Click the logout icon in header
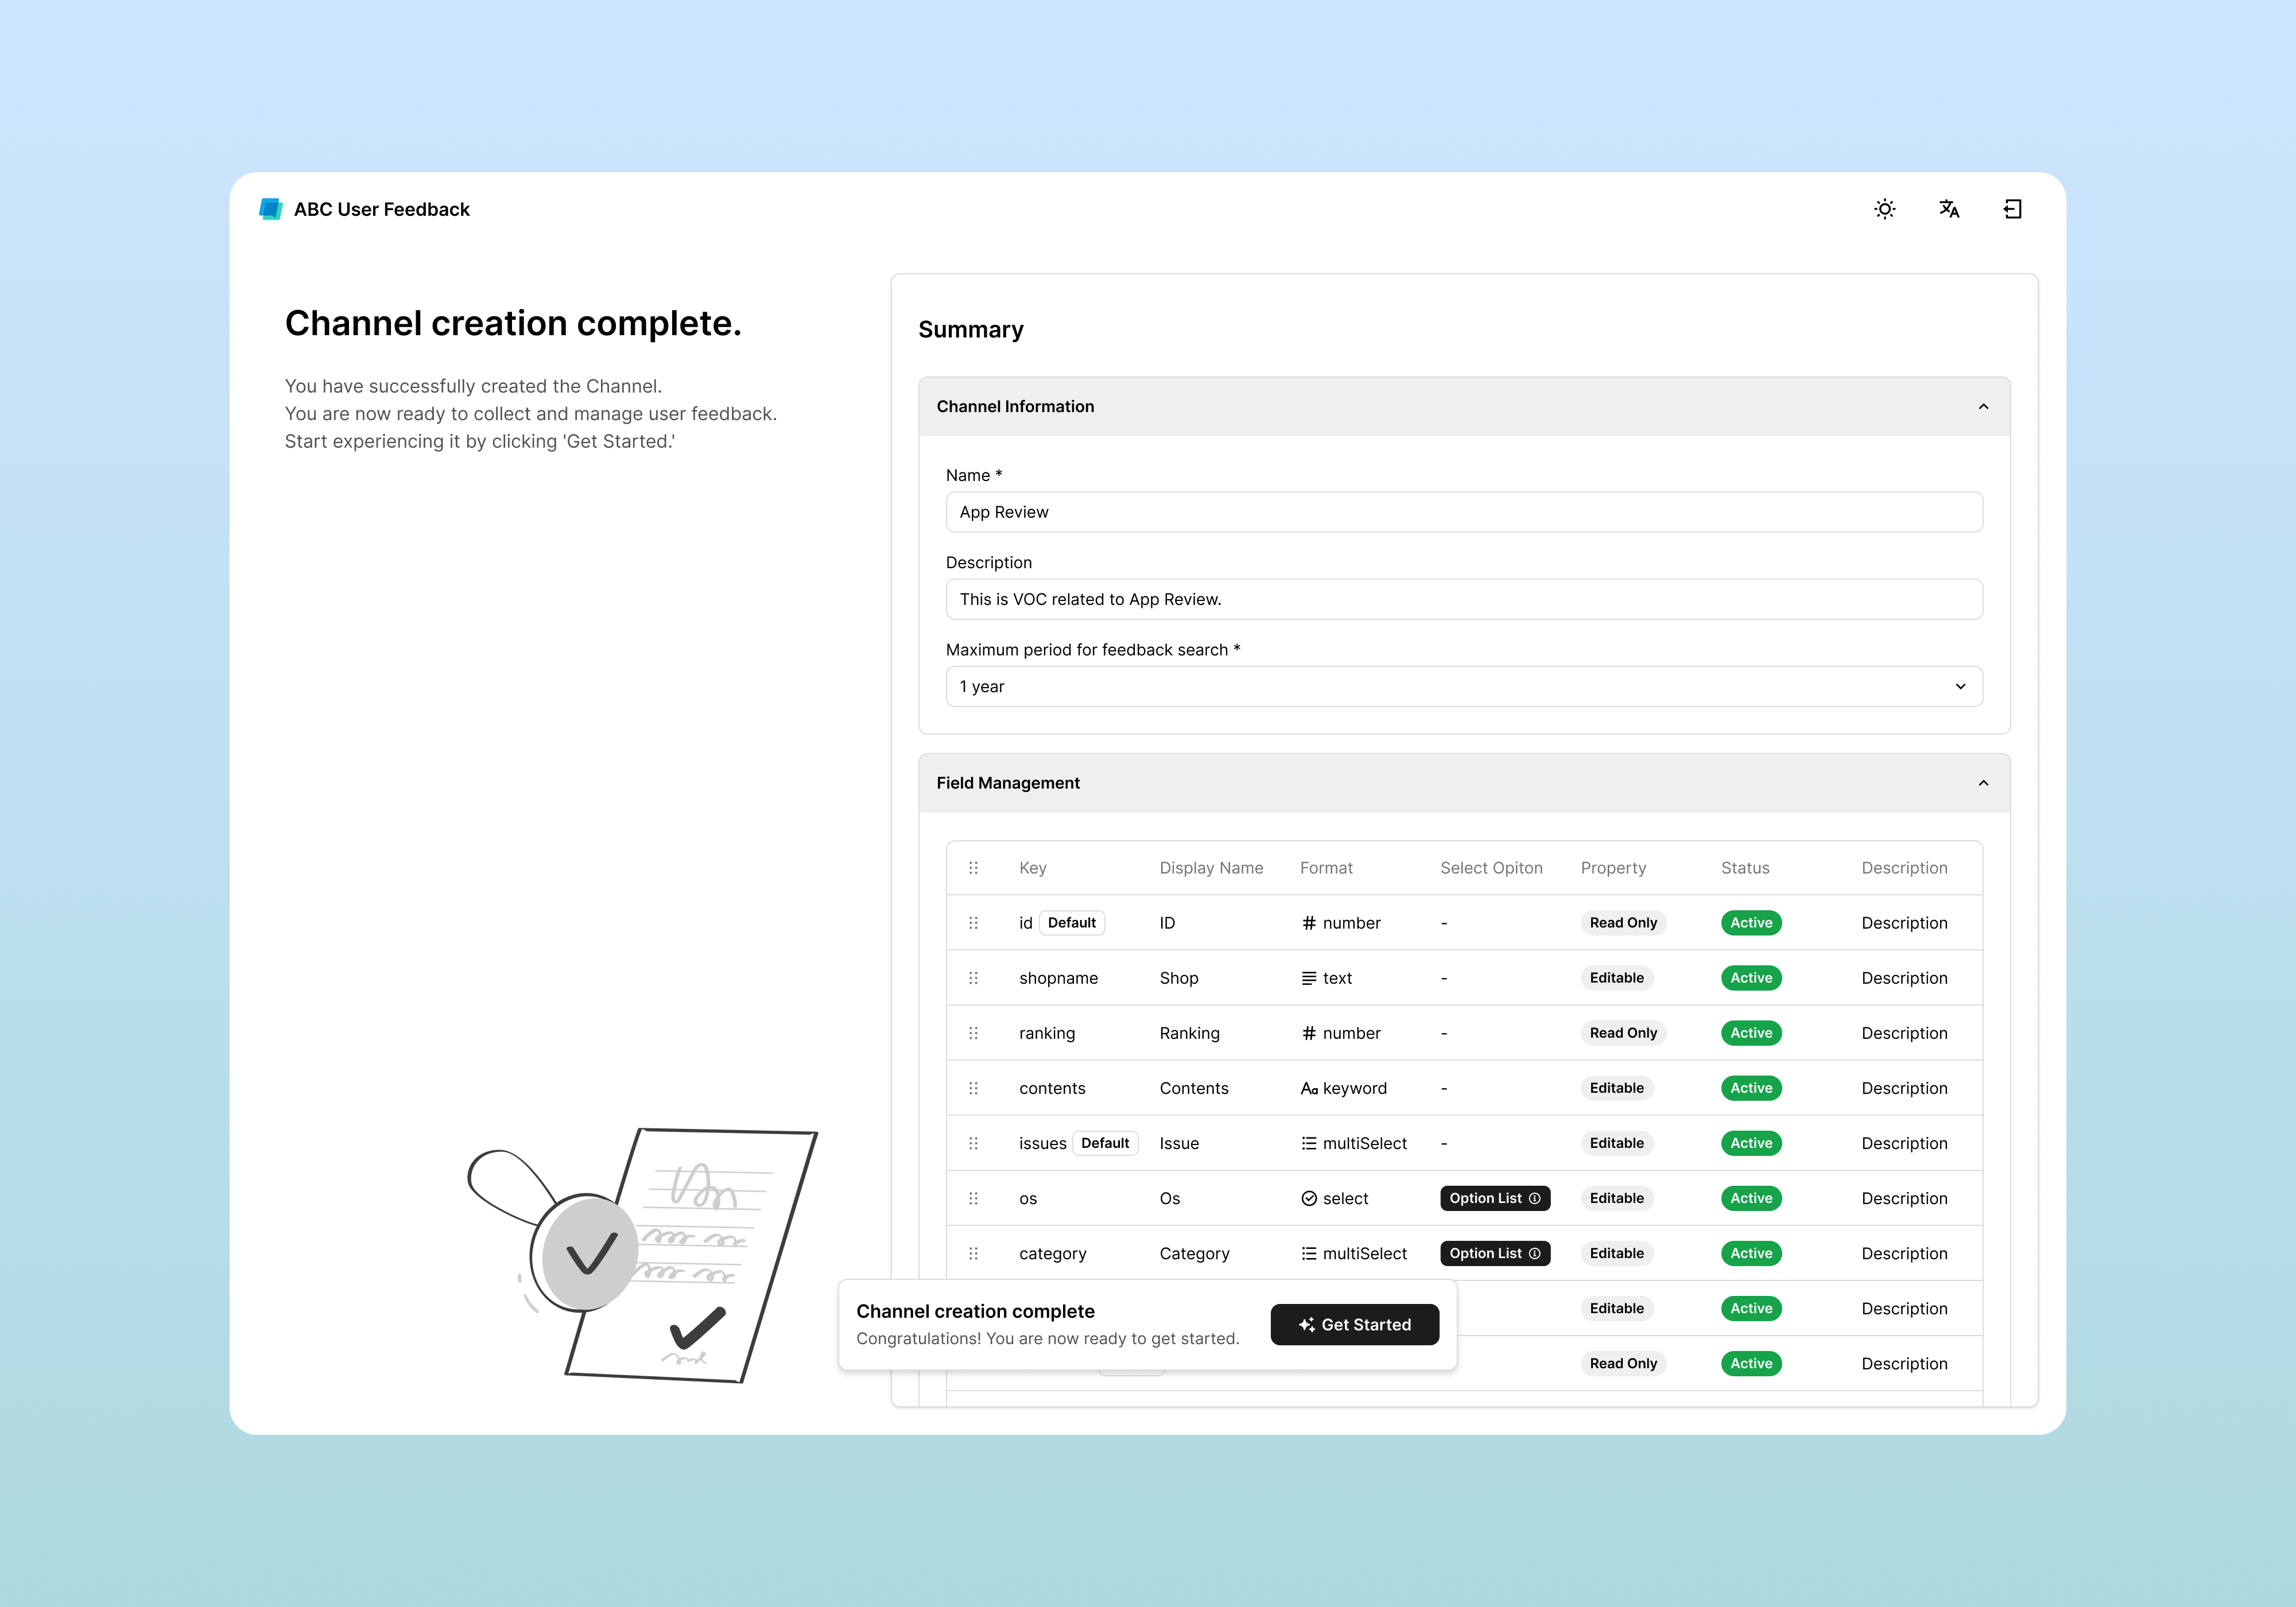Viewport: 2296px width, 1607px height. pos(2012,209)
